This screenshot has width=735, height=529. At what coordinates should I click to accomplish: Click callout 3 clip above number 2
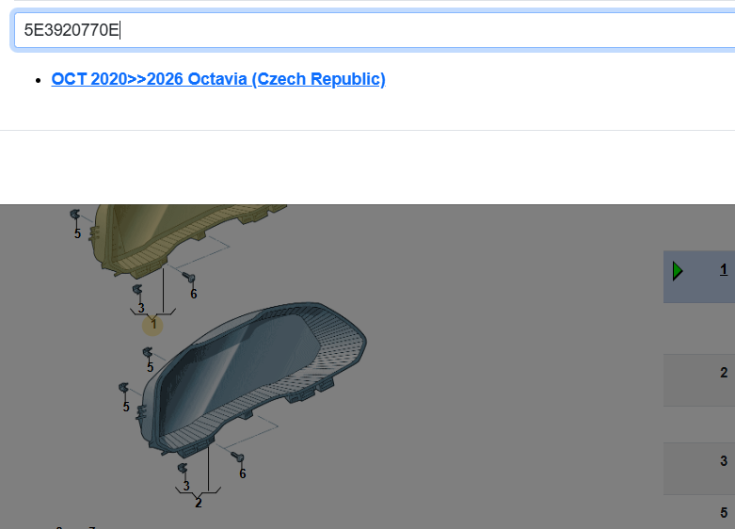tap(185, 486)
